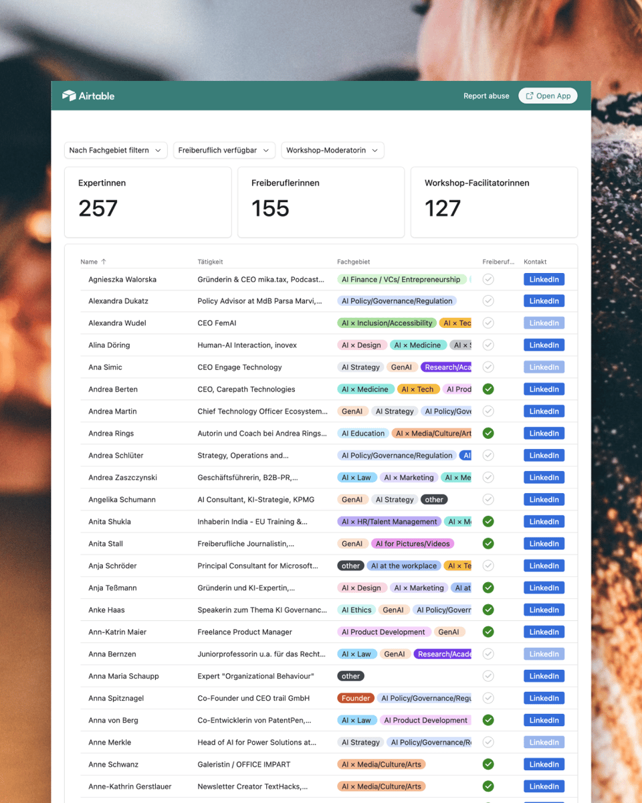
Task: Click Ann-Katrin Maier's green checkmark icon
Action: 488,632
